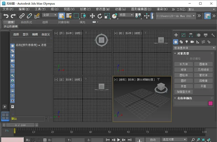Click the 长方体 box primitive button
This screenshot has width=217, height=142.
(x=183, y=64)
